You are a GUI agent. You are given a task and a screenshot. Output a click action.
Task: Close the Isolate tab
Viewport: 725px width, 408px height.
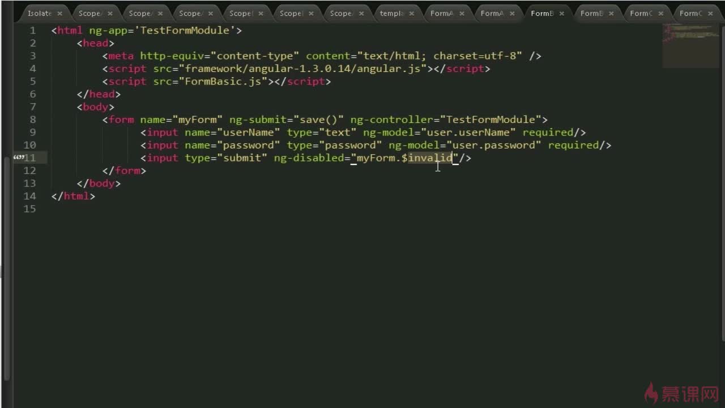tap(59, 13)
